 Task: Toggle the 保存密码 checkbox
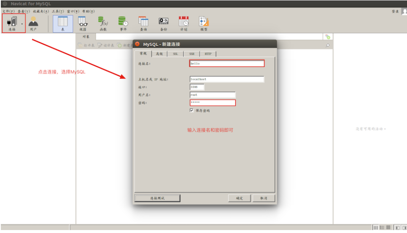coord(192,110)
